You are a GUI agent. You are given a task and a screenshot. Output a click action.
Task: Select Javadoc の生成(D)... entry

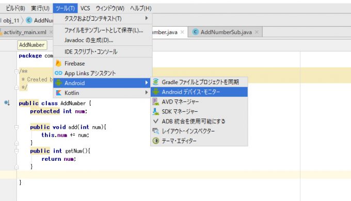(x=103, y=40)
